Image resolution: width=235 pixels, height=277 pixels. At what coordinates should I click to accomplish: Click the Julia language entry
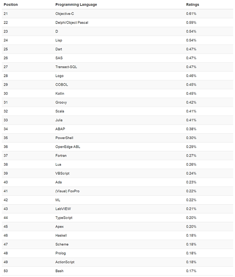[x=59, y=120]
